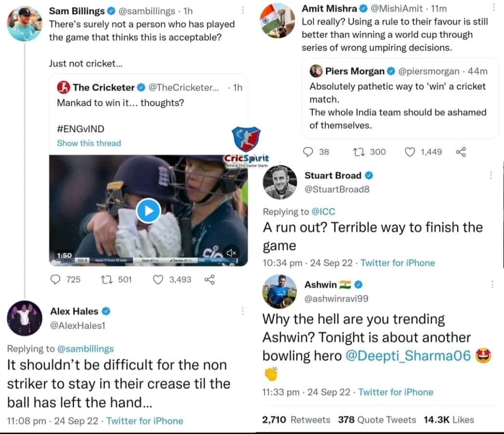Image resolution: width=504 pixels, height=434 pixels.
Task: Open Piers Morgan's quoted tweet
Action: pos(400,98)
